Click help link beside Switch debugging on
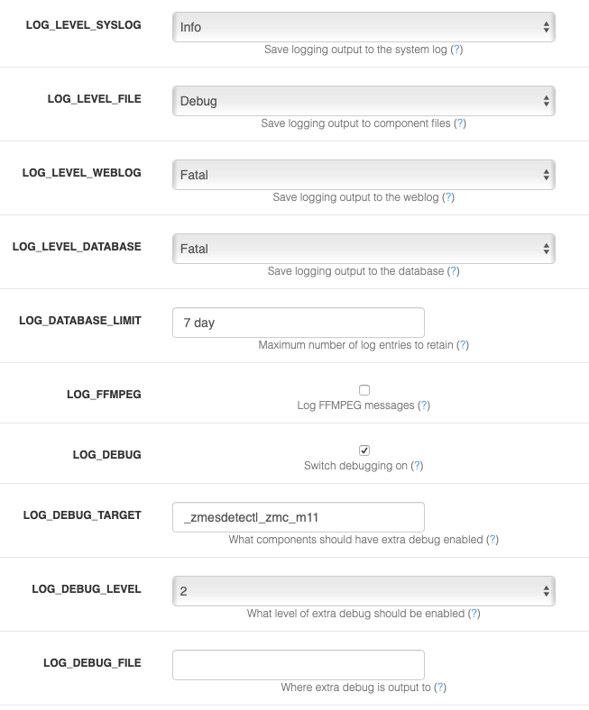 [417, 466]
